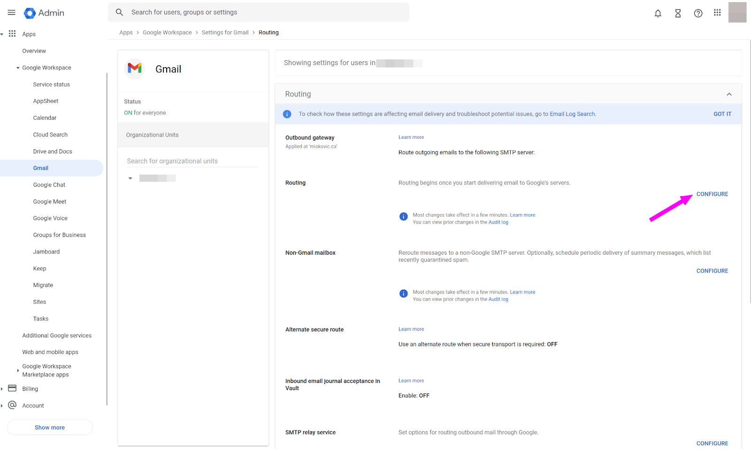Click the info icon in the Email Log banner
This screenshot has width=751, height=449.
[x=287, y=114]
